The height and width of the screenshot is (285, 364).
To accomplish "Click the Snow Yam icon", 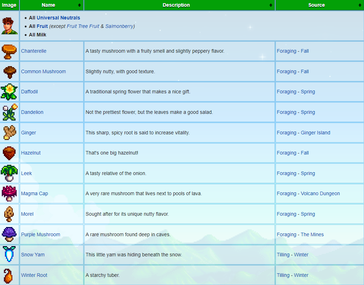I will tap(9, 255).
